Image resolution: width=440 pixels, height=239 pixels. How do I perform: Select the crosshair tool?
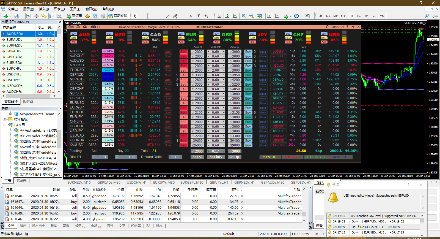pos(143,16)
